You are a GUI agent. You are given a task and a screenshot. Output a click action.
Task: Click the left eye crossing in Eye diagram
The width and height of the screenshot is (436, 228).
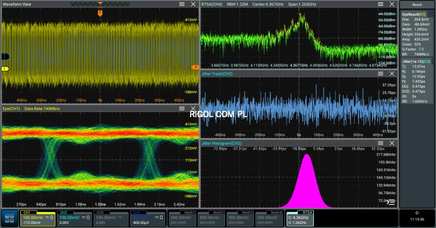tap(50, 159)
